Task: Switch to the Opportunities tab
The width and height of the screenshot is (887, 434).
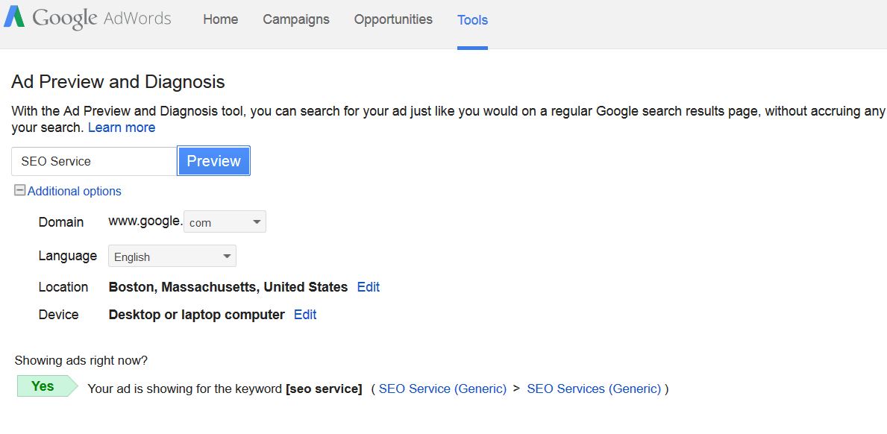Action: click(393, 19)
